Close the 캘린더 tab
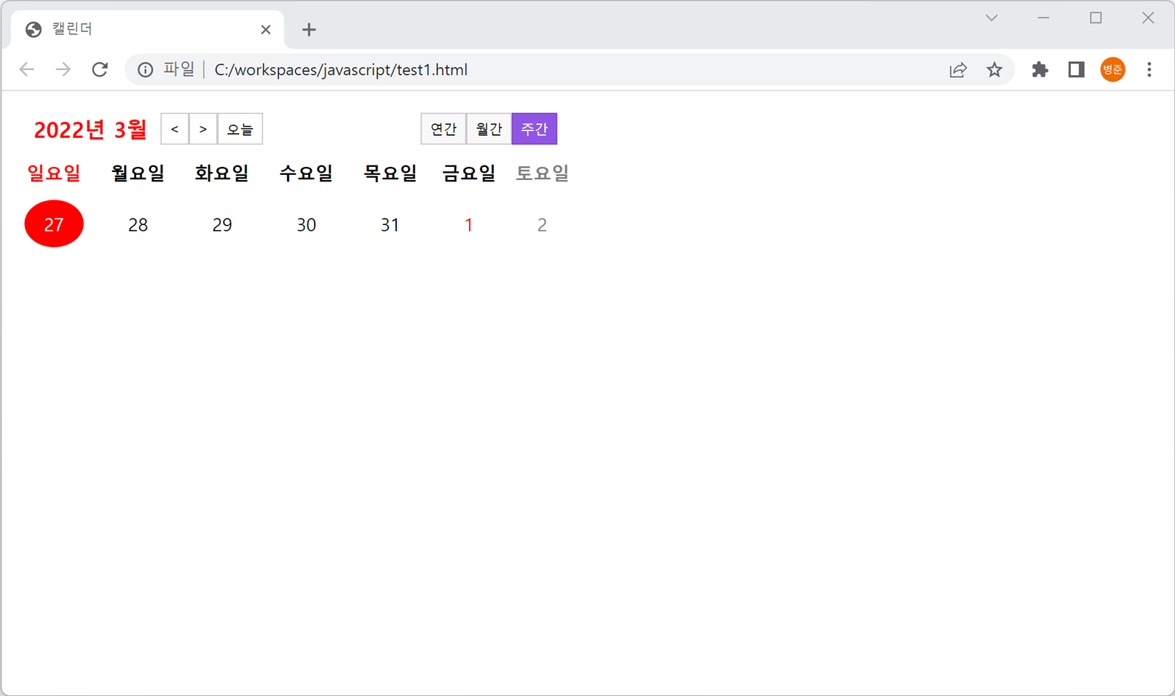Image resolution: width=1175 pixels, height=696 pixels. point(266,30)
